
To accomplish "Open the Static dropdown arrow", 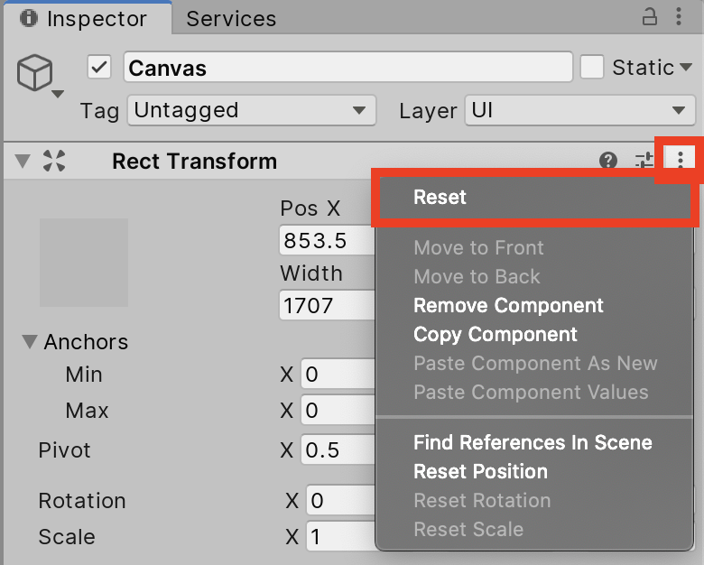I will [686, 68].
